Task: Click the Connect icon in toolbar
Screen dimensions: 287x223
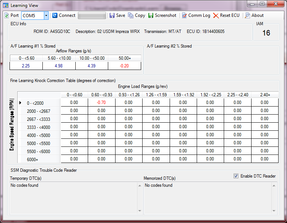Action: pos(55,15)
